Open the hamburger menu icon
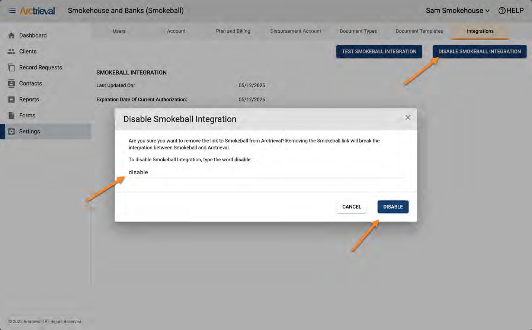532x330 pixels. click(12, 11)
